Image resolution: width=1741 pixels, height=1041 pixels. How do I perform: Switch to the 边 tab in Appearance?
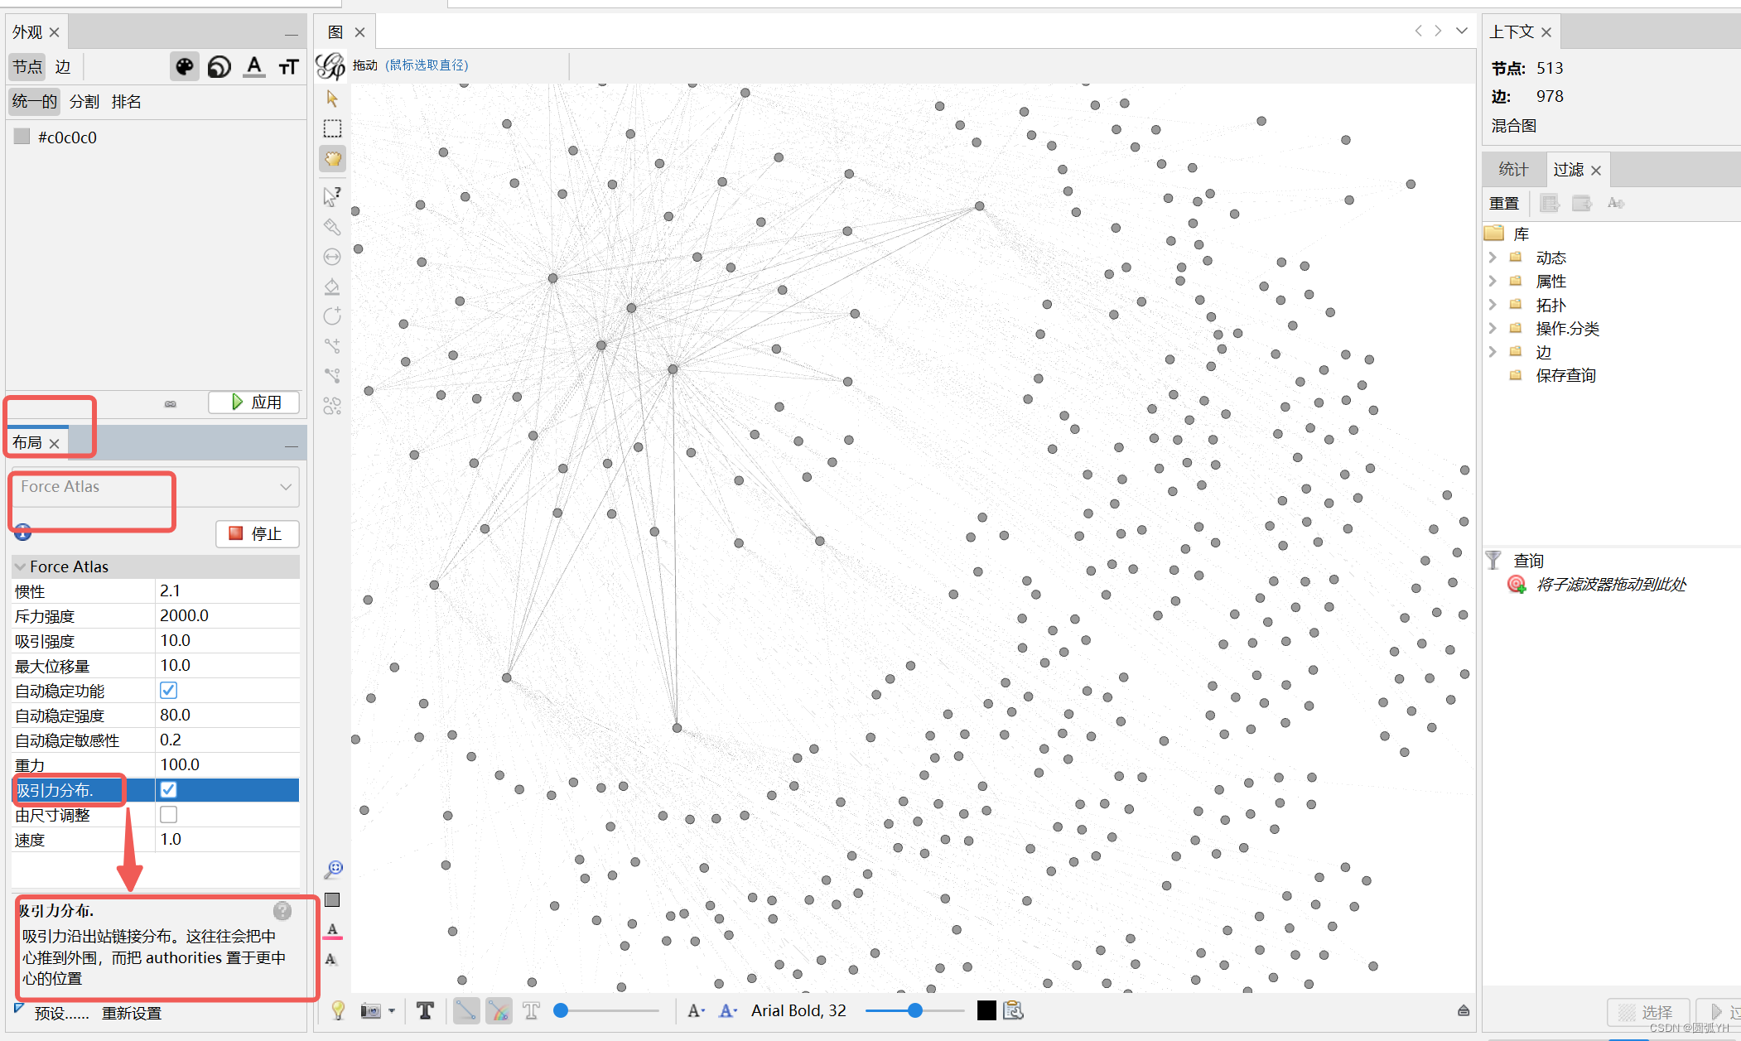click(x=63, y=66)
